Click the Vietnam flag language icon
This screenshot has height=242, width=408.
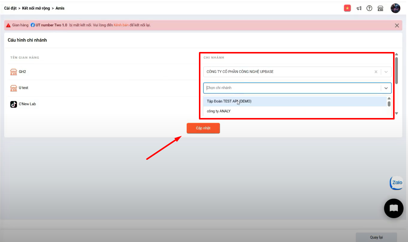click(347, 8)
